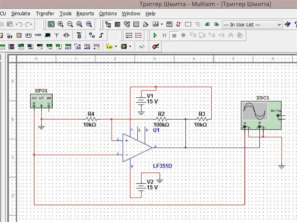Click Forward Annotate to Ultiboard icon
297x222 pixels.
(x=217, y=24)
